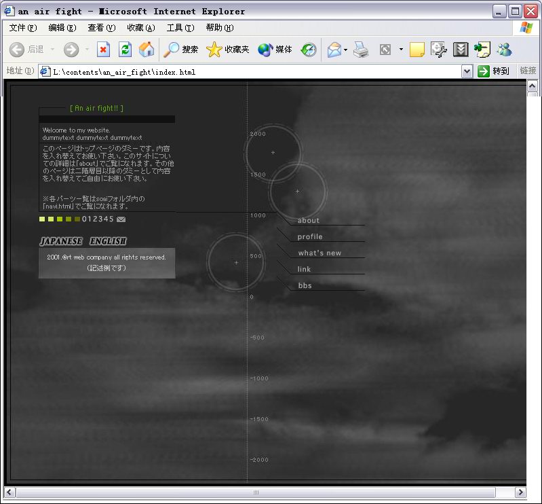The width and height of the screenshot is (542, 504).
Task: Click the envelope mail icon on webpage
Action: click(121, 219)
